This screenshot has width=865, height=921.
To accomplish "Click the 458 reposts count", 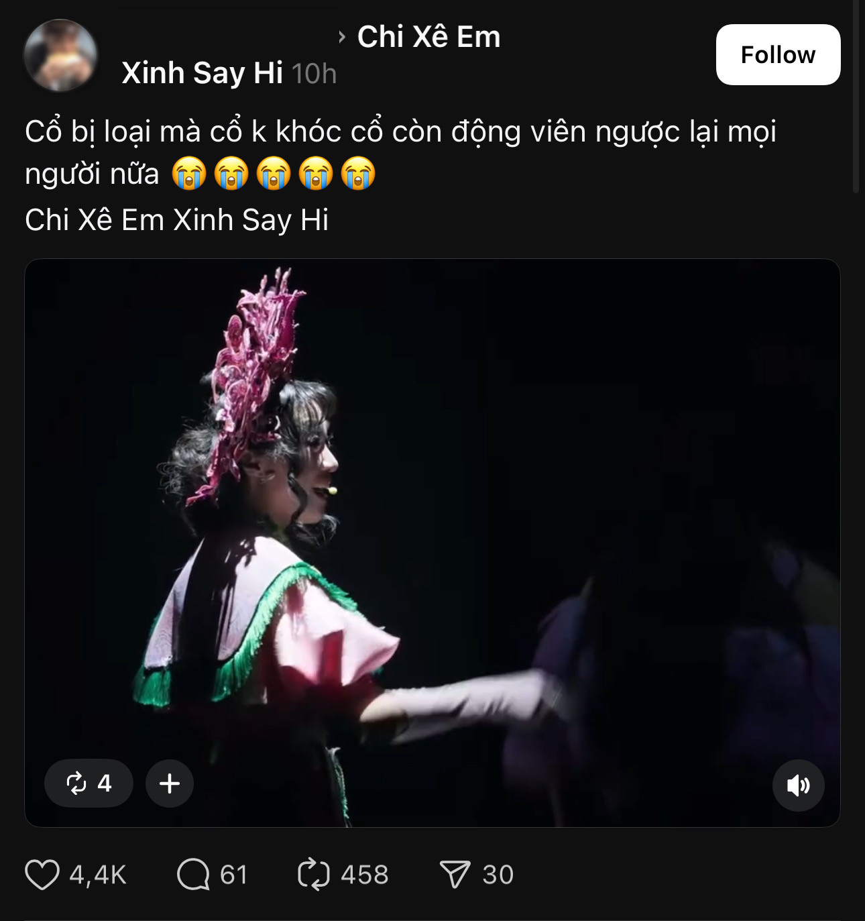I will [x=365, y=875].
